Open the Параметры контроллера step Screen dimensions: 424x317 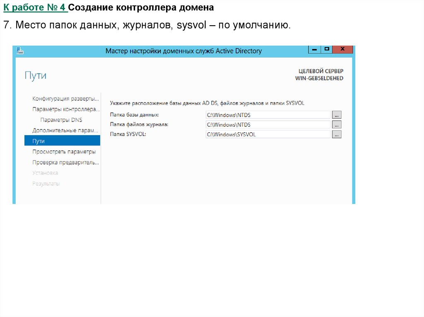coord(66,109)
